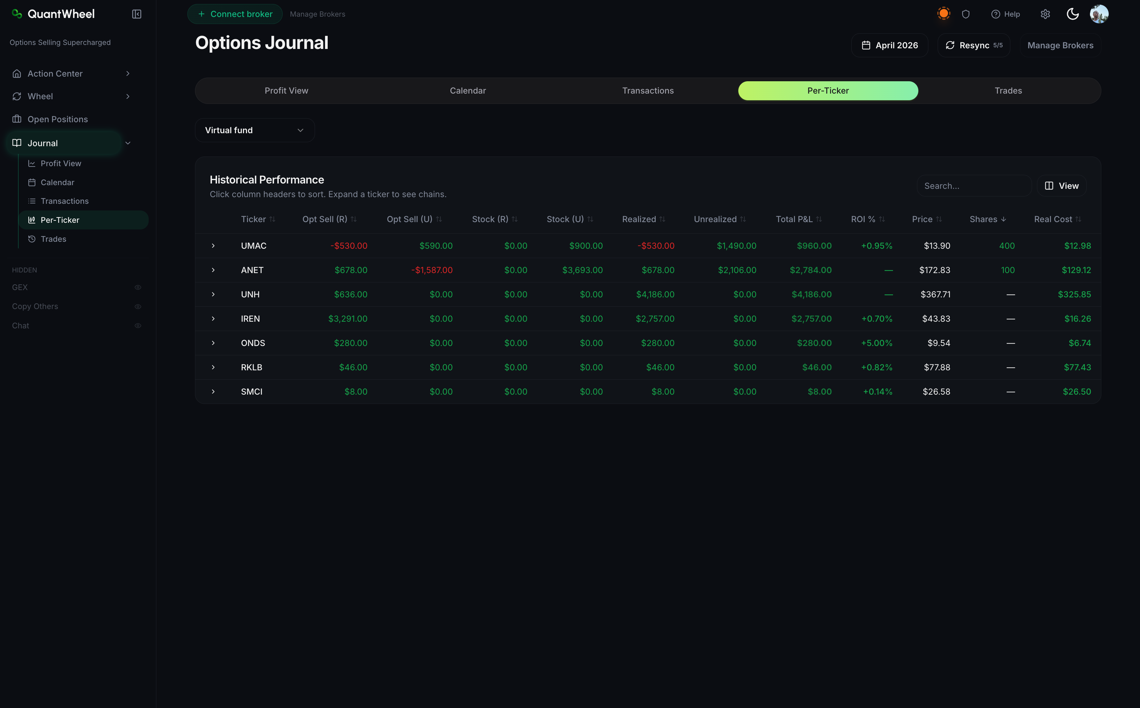Click the Resync button

974,45
